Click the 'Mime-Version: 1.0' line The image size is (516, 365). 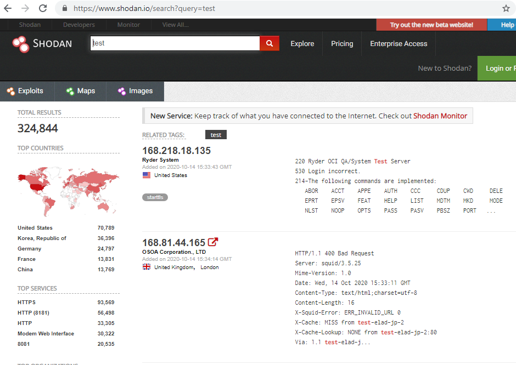pos(323,273)
